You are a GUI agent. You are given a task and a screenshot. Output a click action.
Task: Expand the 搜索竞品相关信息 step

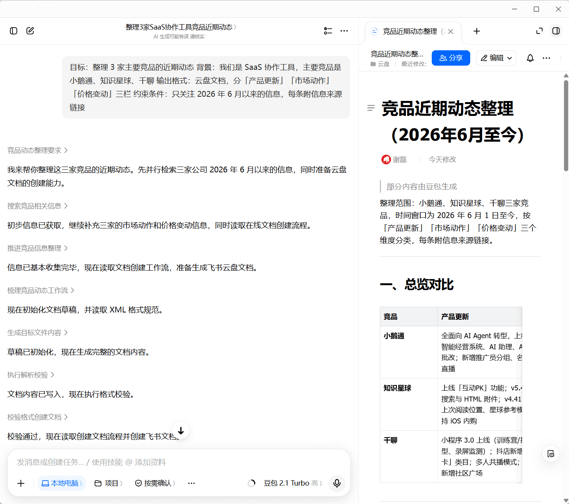click(37, 206)
